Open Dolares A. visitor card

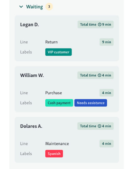coord(67,140)
